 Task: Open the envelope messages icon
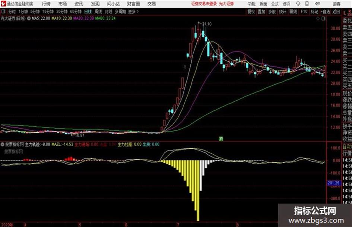pyautogui.click(x=317, y=4)
